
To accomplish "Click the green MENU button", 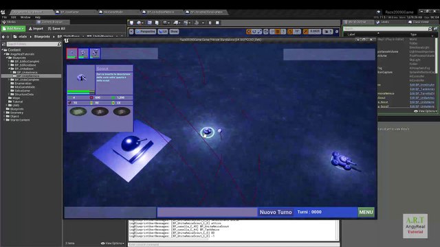I will [x=366, y=212].
